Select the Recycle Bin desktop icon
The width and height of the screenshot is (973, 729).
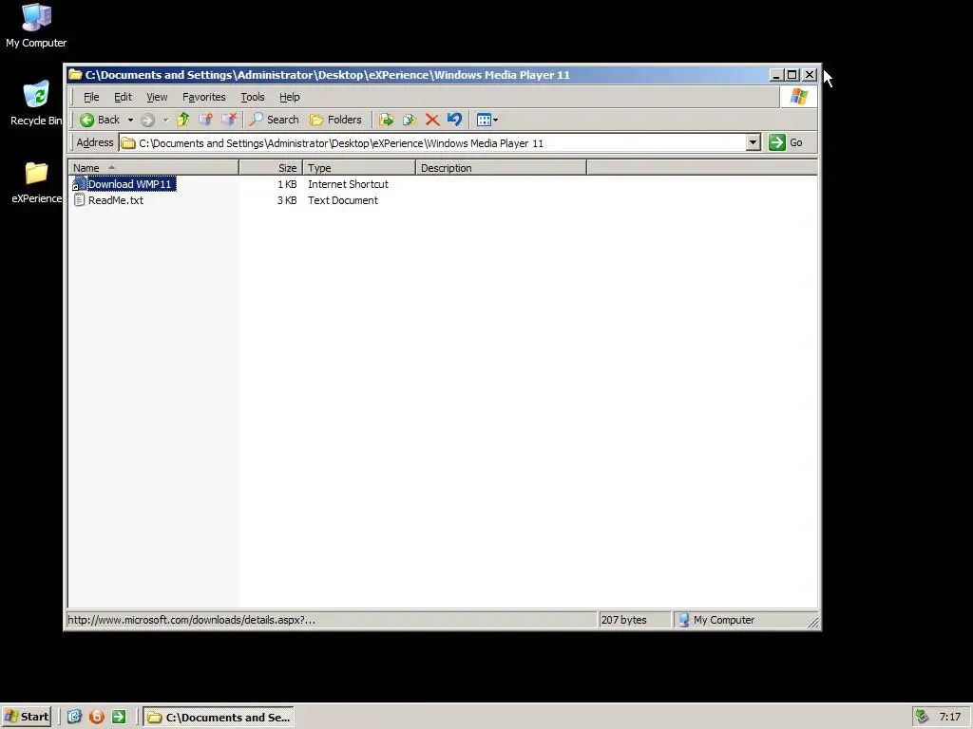click(36, 103)
